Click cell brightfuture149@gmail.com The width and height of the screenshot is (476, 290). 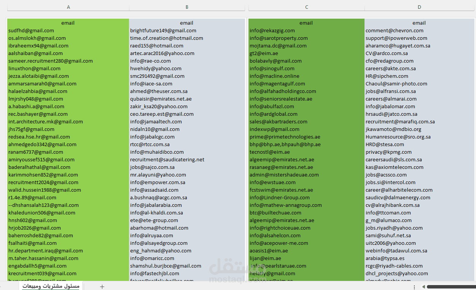coord(187,30)
